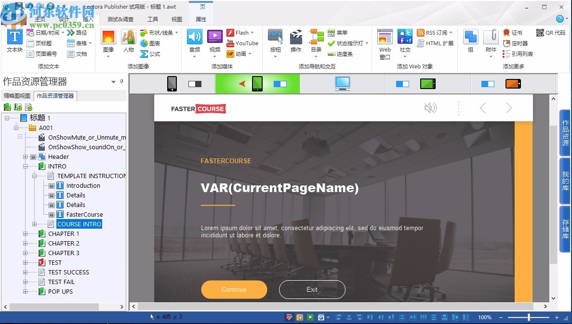Select TEST FAIL page in tree
Screen dimensions: 572x324
tap(61, 282)
